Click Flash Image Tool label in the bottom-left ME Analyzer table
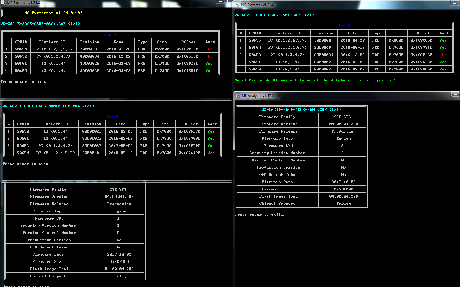Screen dimensions: 460x287 pos(49,269)
